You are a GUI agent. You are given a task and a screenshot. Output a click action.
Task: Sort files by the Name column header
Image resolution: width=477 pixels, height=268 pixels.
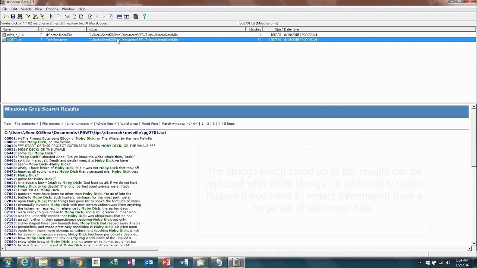click(x=20, y=29)
